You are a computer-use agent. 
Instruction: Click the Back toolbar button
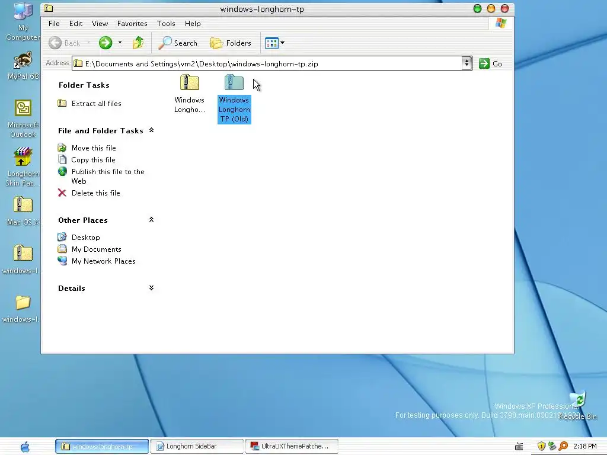coord(65,43)
